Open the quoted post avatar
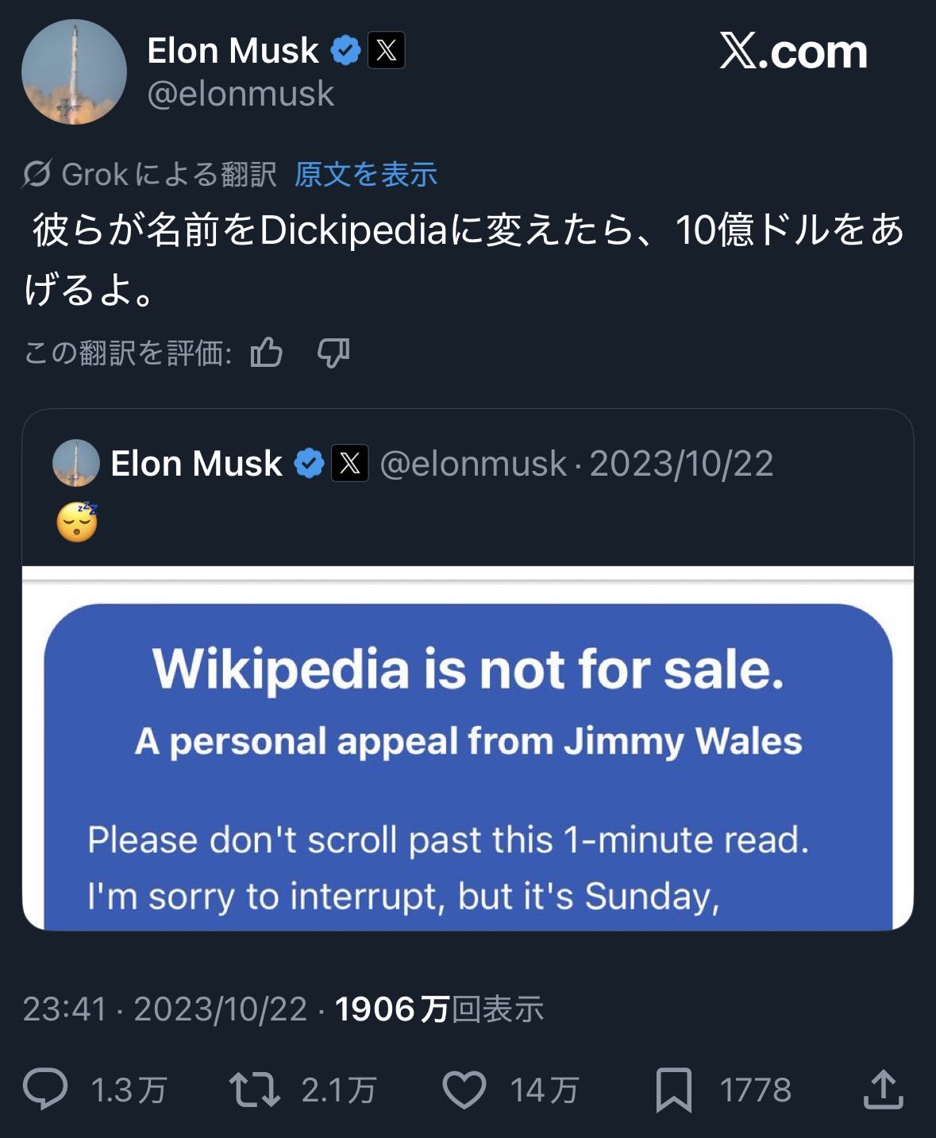 pyautogui.click(x=75, y=463)
